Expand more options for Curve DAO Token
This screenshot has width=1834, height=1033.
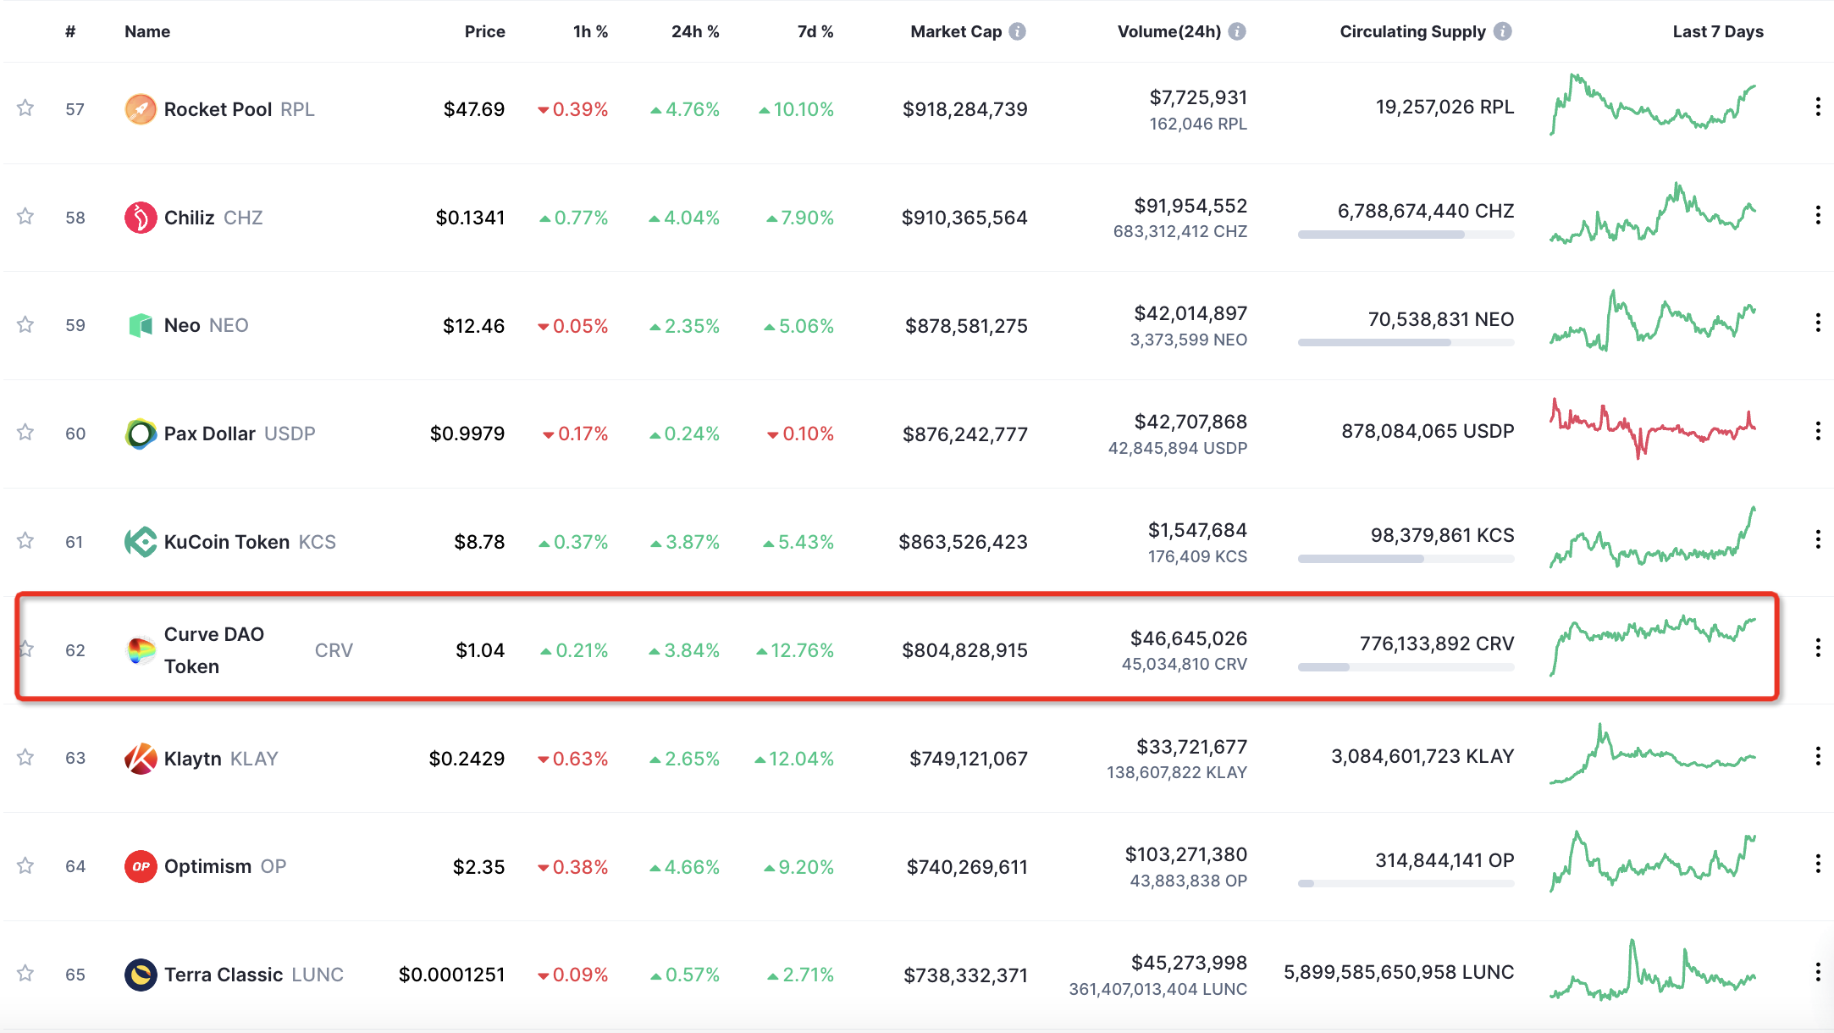point(1818,648)
